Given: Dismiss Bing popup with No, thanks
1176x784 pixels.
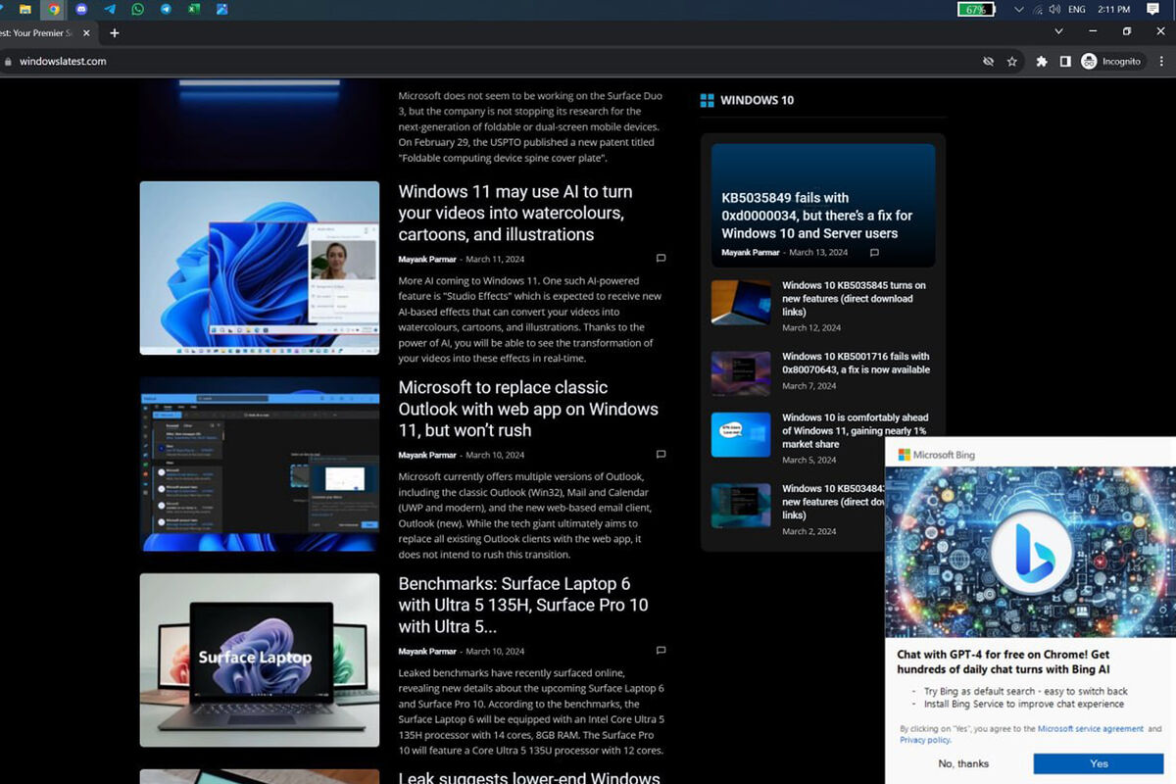Looking at the screenshot, I should 963,763.
